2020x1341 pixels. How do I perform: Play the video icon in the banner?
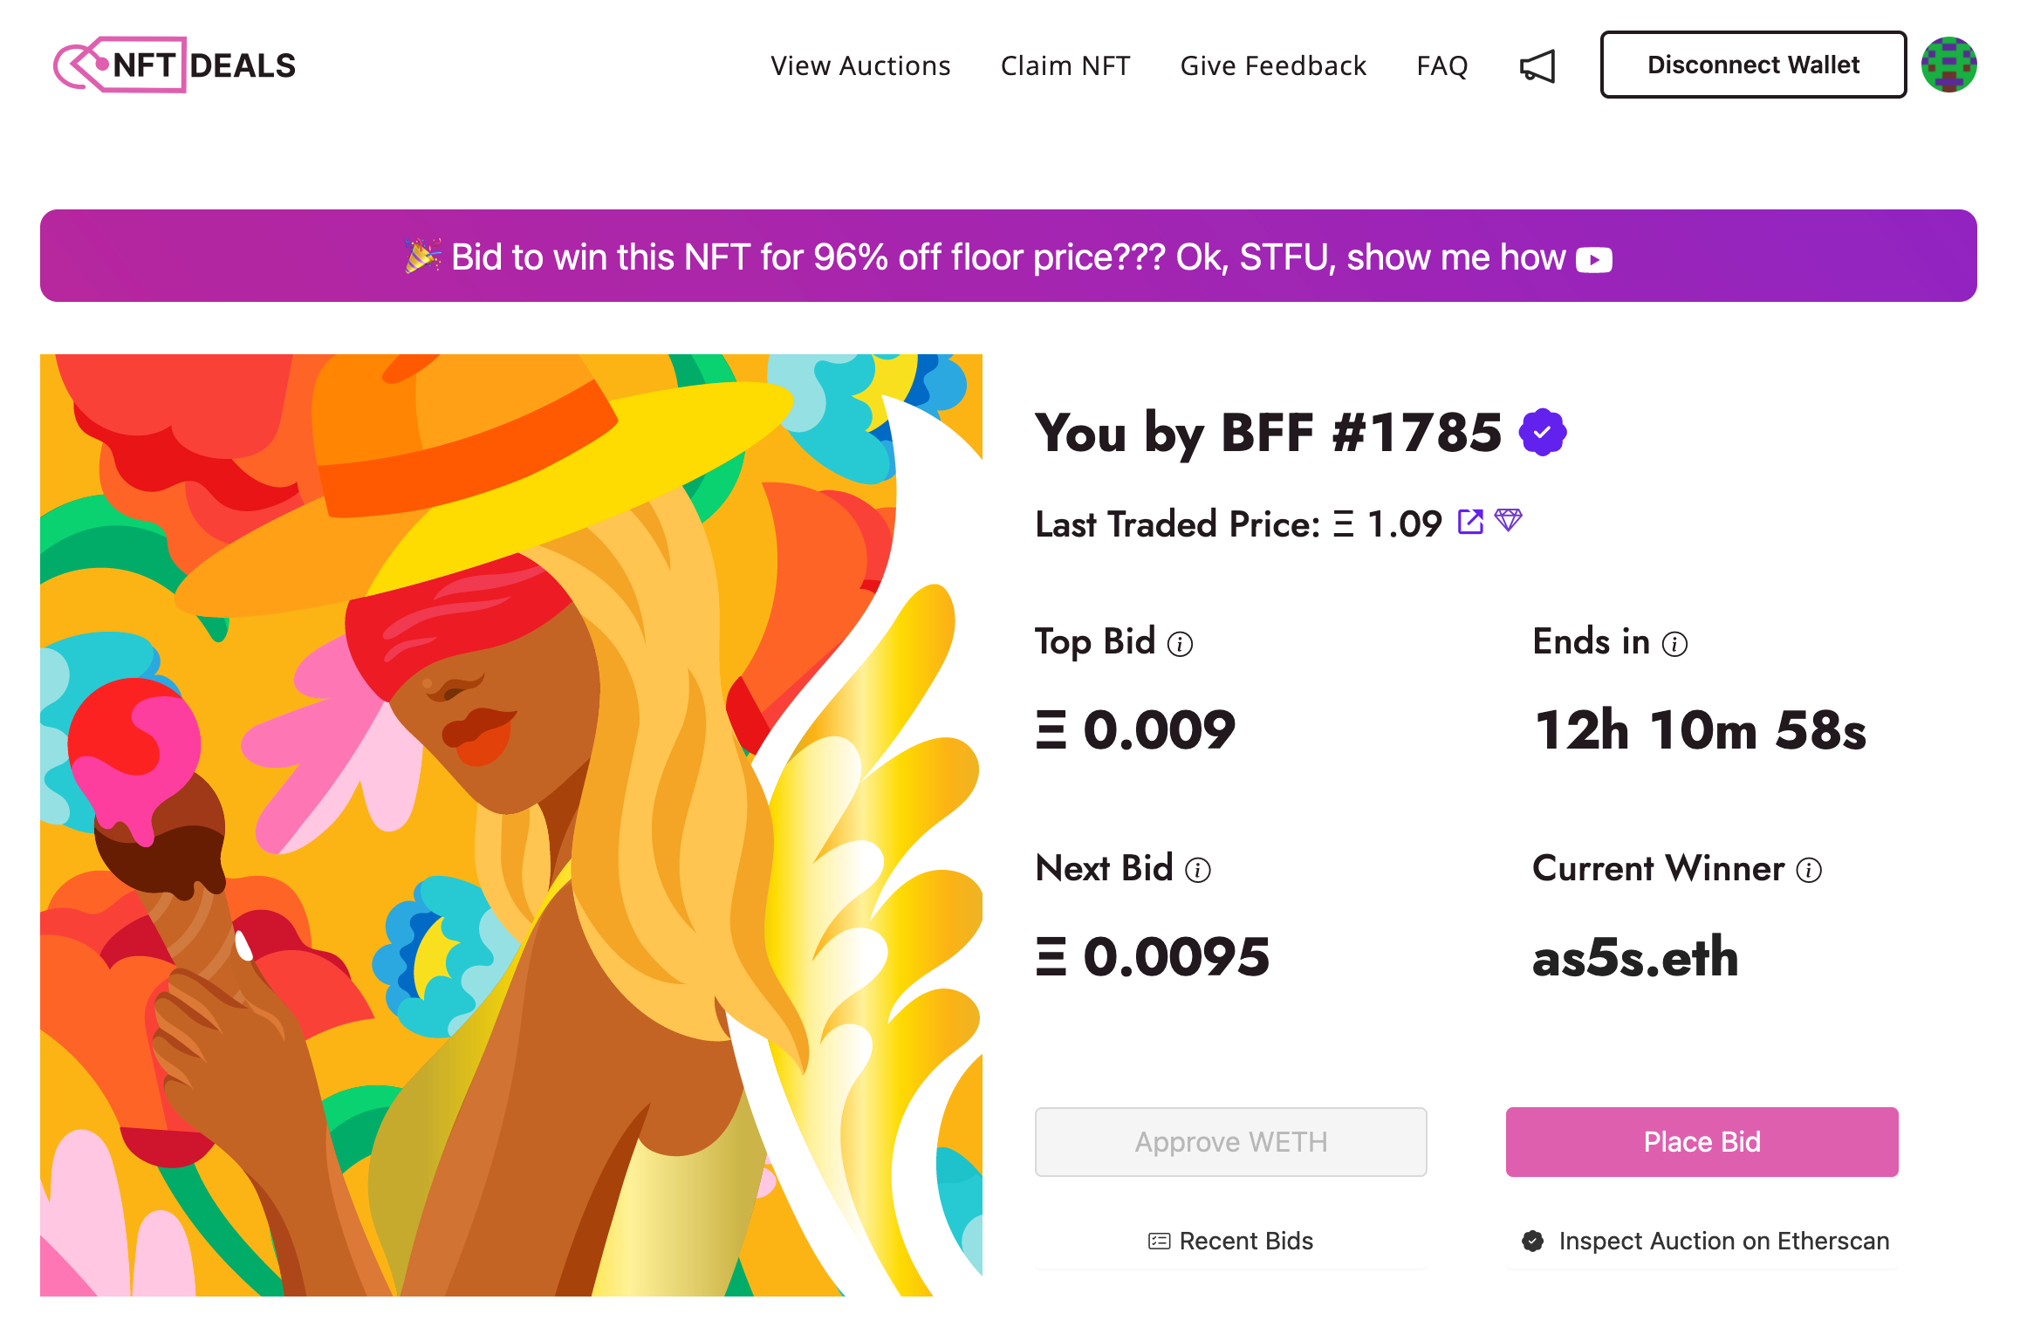pyautogui.click(x=1593, y=260)
